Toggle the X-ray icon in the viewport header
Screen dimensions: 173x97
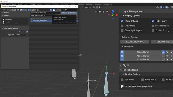pyautogui.click(x=172, y=7)
